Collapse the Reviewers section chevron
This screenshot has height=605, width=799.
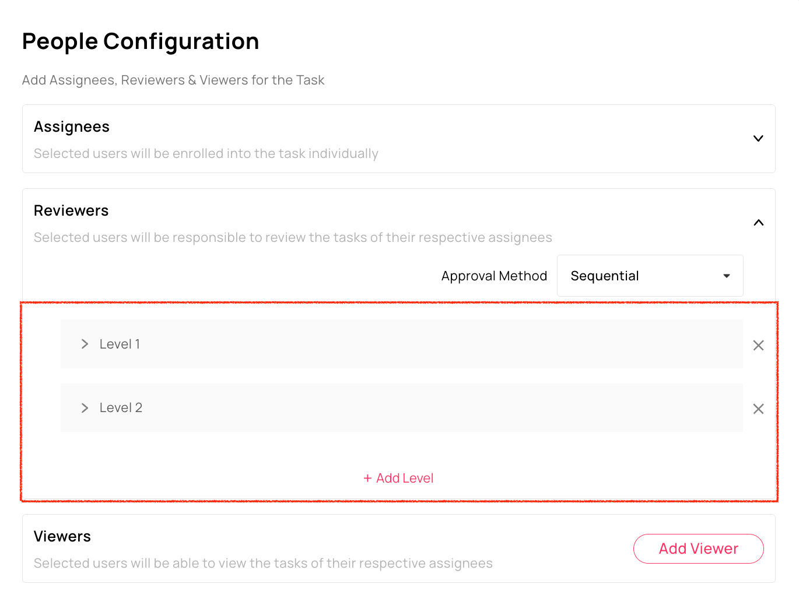point(758,223)
